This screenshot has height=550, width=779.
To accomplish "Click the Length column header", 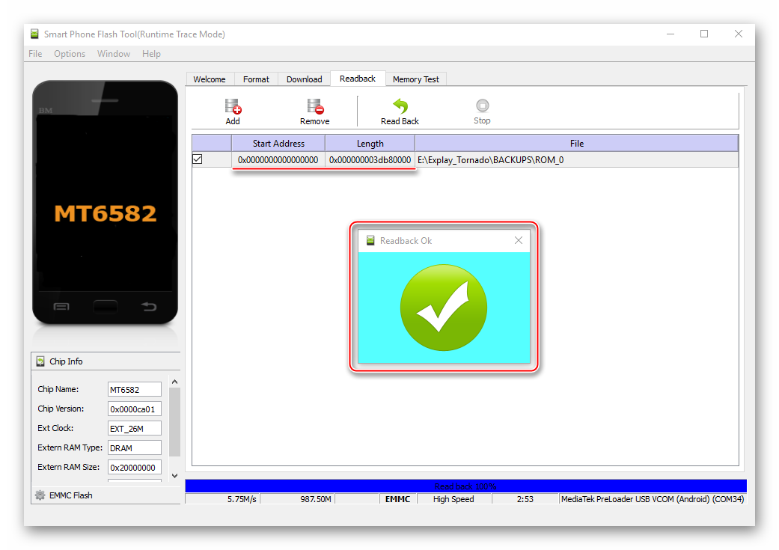I will click(370, 143).
